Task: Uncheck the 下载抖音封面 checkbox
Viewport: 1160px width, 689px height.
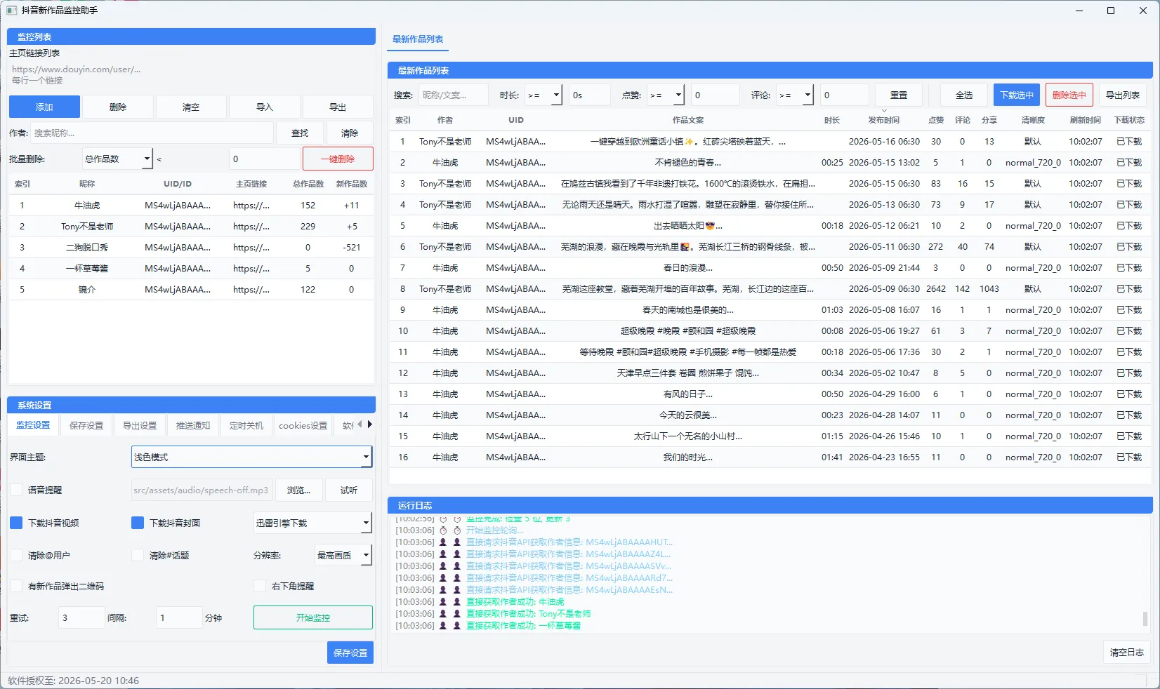Action: point(138,523)
